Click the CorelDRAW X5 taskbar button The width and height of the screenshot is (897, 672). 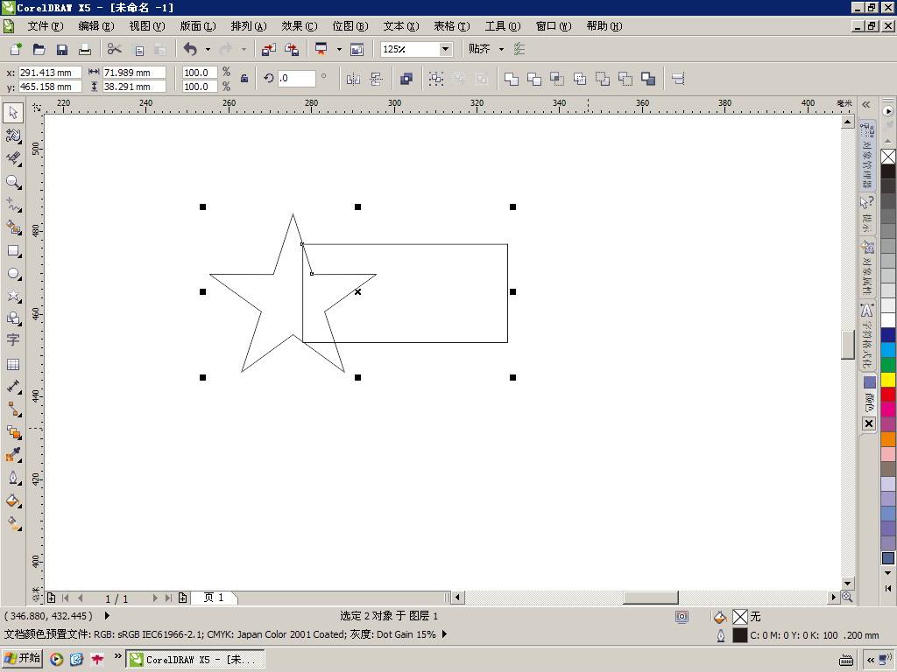tap(195, 660)
